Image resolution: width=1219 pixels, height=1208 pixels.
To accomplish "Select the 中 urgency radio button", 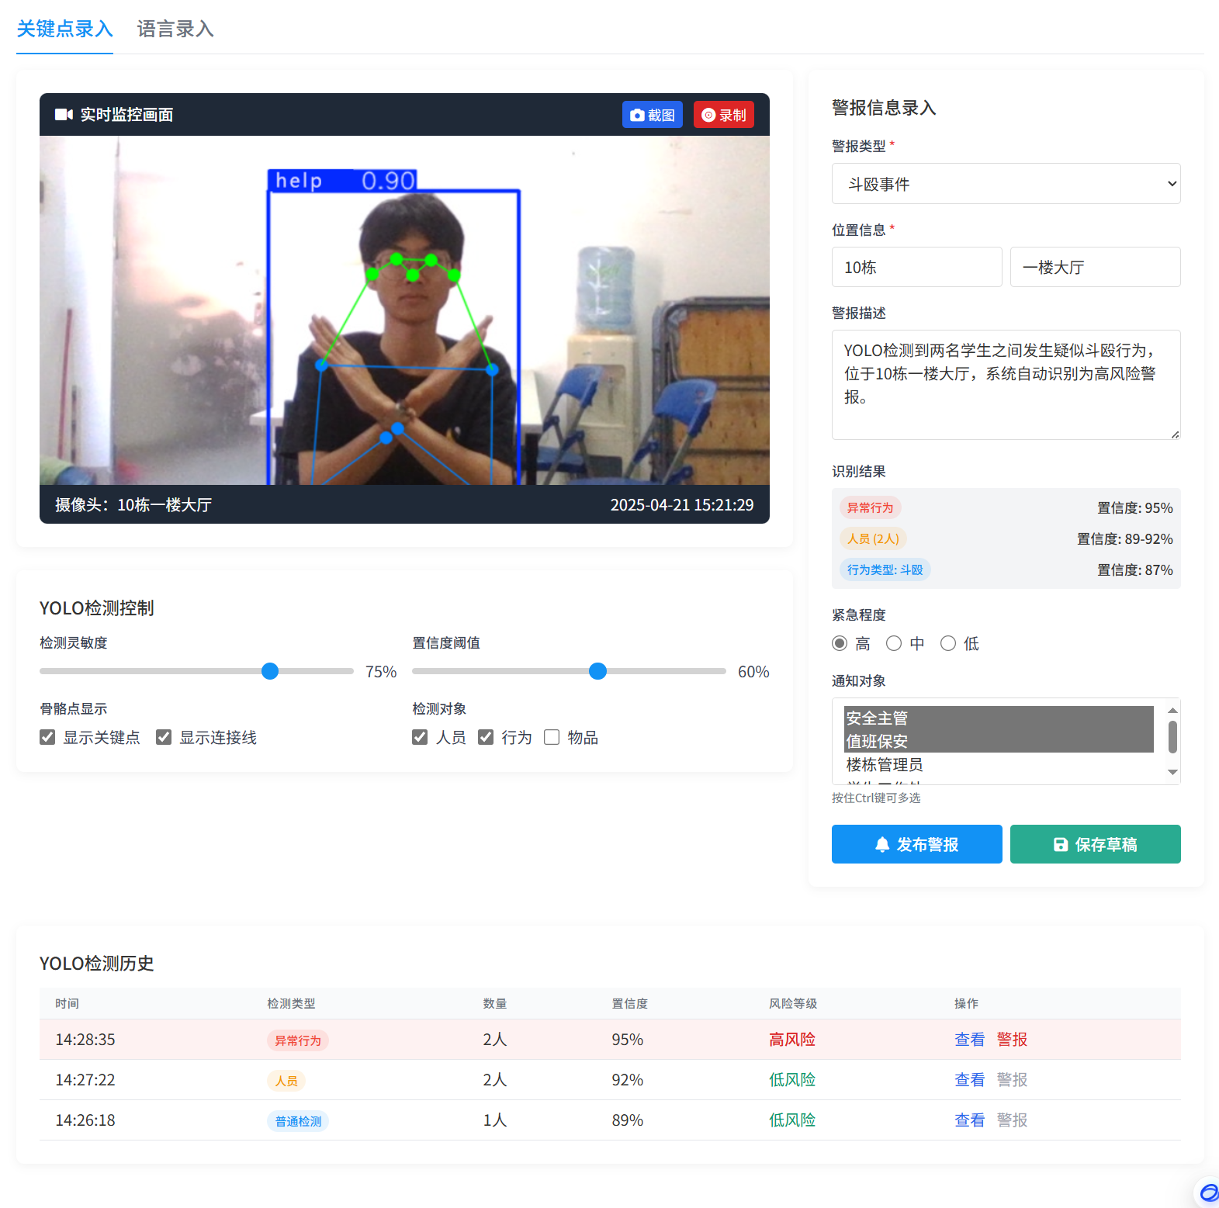I will pyautogui.click(x=894, y=643).
